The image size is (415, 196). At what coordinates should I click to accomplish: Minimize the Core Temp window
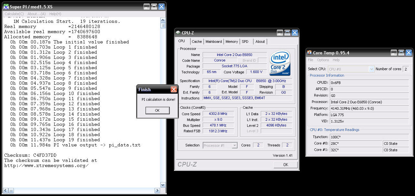[x=394, y=53]
